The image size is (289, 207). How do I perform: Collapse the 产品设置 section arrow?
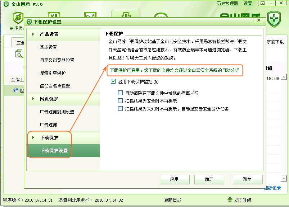point(33,34)
